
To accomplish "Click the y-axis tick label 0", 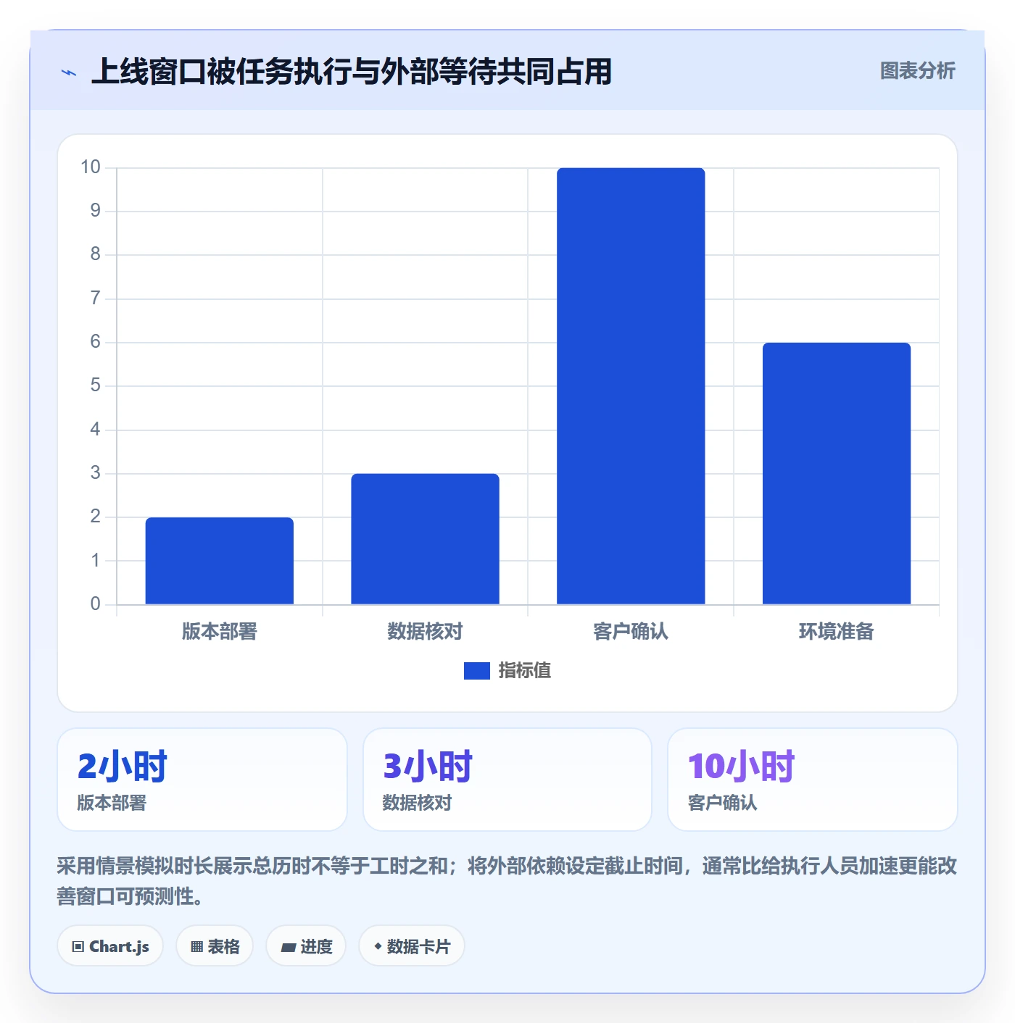I will (95, 604).
